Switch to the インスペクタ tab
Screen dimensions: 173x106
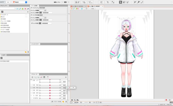tap(35, 44)
